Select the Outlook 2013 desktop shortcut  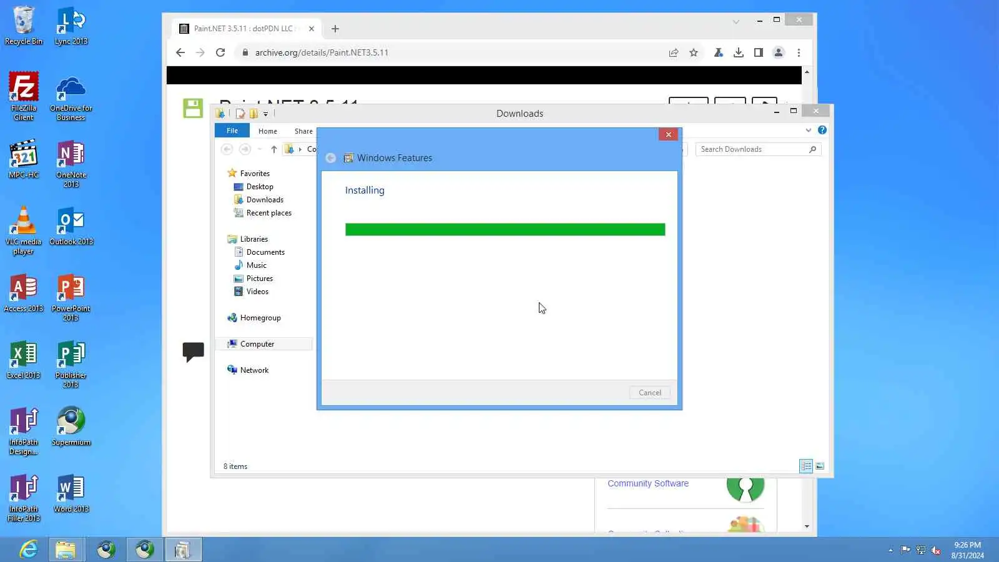point(71,226)
